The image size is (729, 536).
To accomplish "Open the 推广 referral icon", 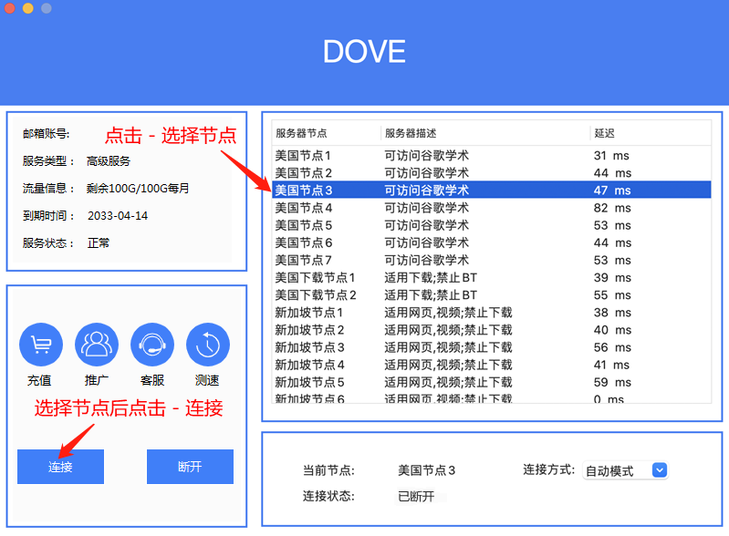I will 97,345.
